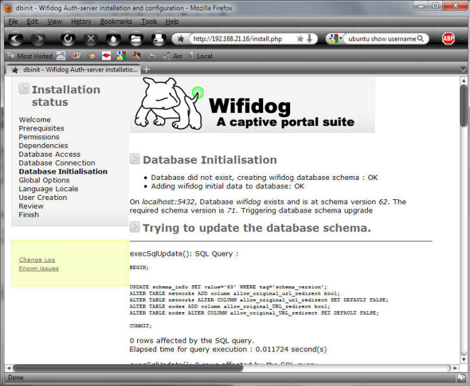Image resolution: width=470 pixels, height=386 pixels.
Task: Click the vertical scrollbar thumb
Action: pyautogui.click(x=463, y=105)
